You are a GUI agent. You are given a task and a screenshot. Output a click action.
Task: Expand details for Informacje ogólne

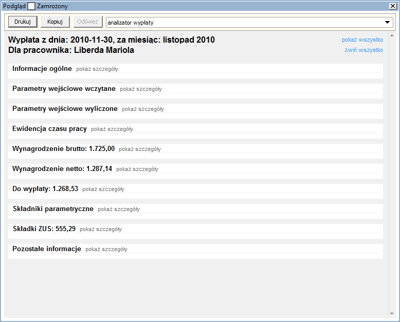click(x=97, y=69)
